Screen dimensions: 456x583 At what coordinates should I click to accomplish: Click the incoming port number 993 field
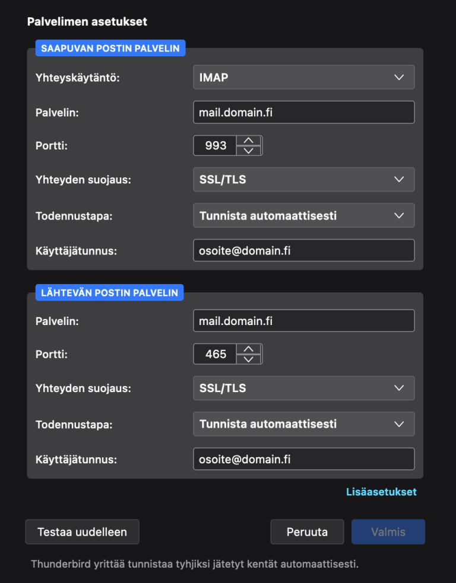click(215, 145)
